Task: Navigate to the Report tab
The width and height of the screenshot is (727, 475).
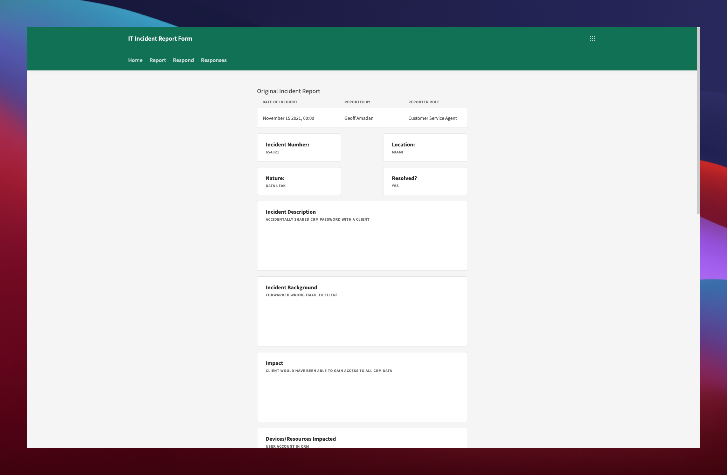Action: coord(157,60)
